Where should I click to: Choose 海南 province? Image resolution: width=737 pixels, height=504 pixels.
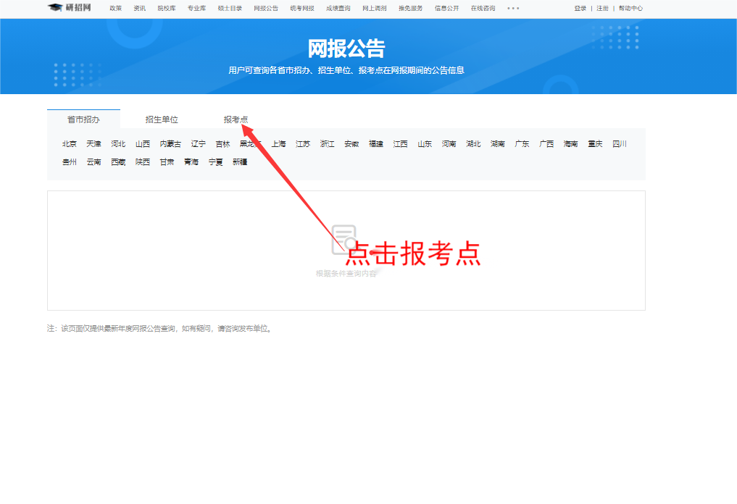pos(571,143)
